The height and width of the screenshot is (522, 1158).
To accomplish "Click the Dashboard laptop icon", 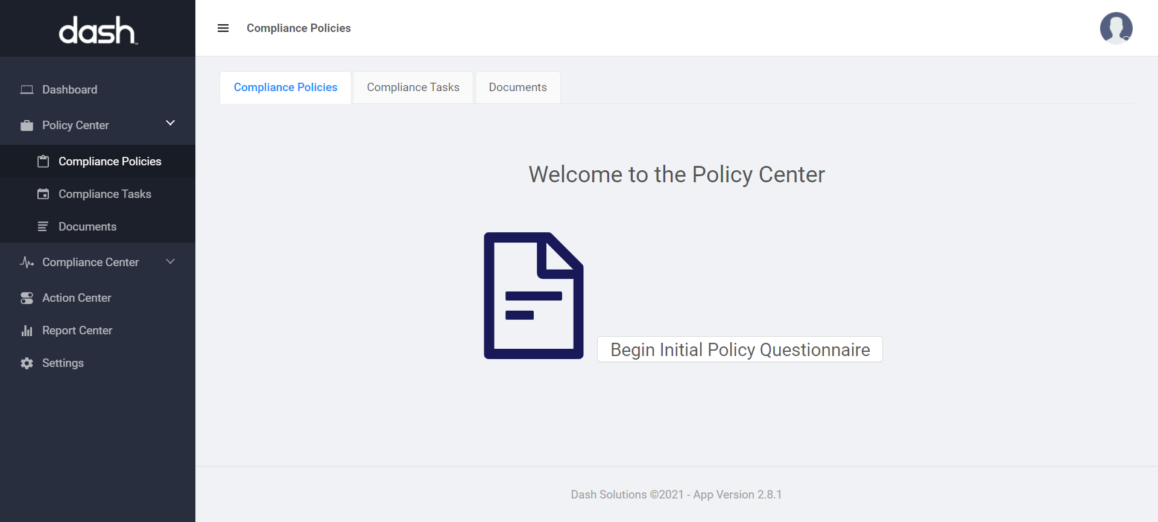I will click(27, 90).
